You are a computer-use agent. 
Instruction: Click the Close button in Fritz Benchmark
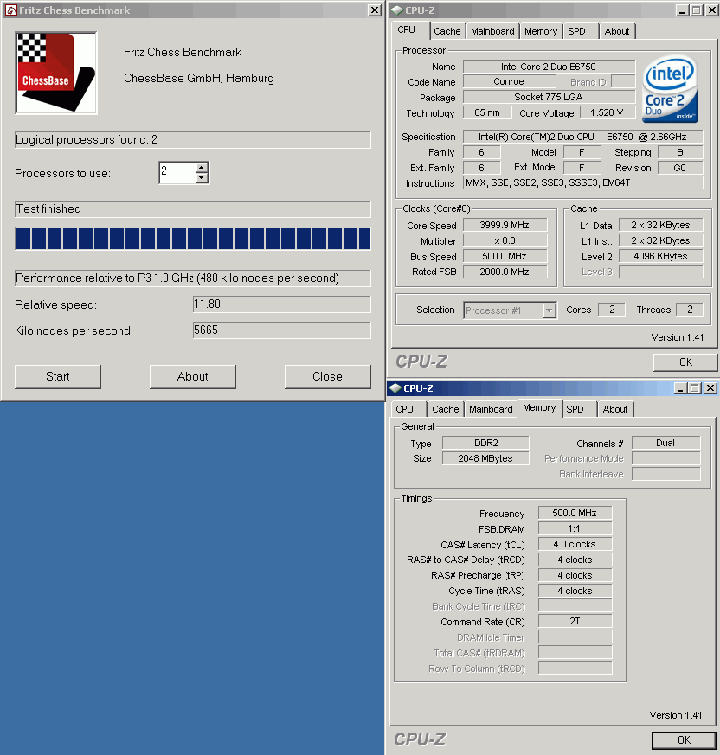coord(328,376)
